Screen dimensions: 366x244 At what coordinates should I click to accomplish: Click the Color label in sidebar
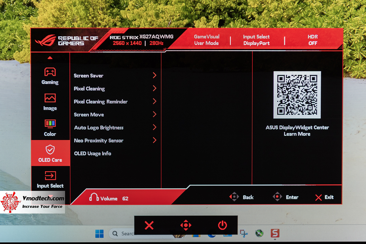(x=50, y=134)
